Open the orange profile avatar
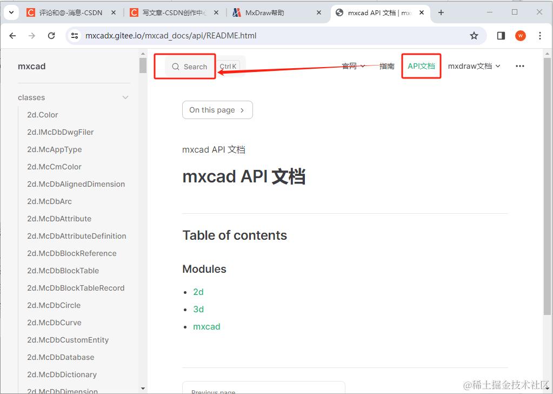The image size is (553, 394). point(520,36)
